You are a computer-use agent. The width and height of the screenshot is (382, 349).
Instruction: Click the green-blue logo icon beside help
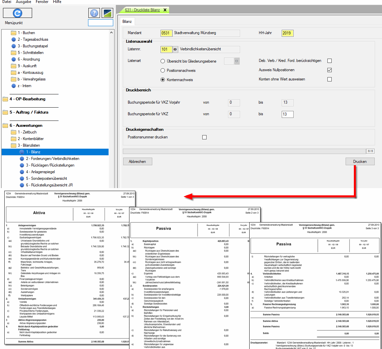pyautogui.click(x=107, y=13)
